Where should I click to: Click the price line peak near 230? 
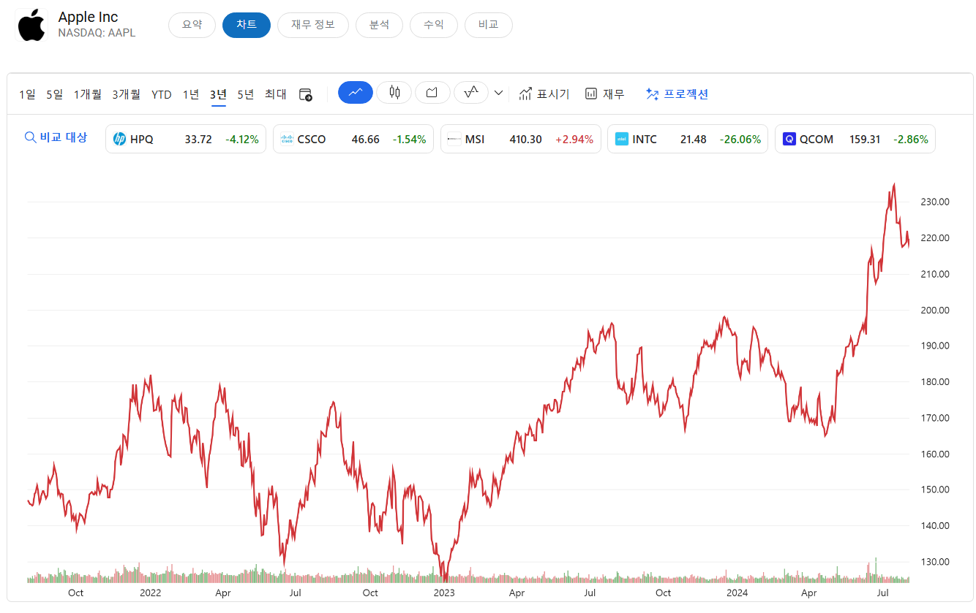click(894, 185)
